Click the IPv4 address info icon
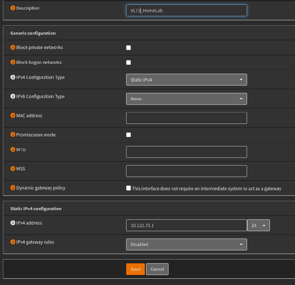The height and width of the screenshot is (285, 295). (x=13, y=223)
